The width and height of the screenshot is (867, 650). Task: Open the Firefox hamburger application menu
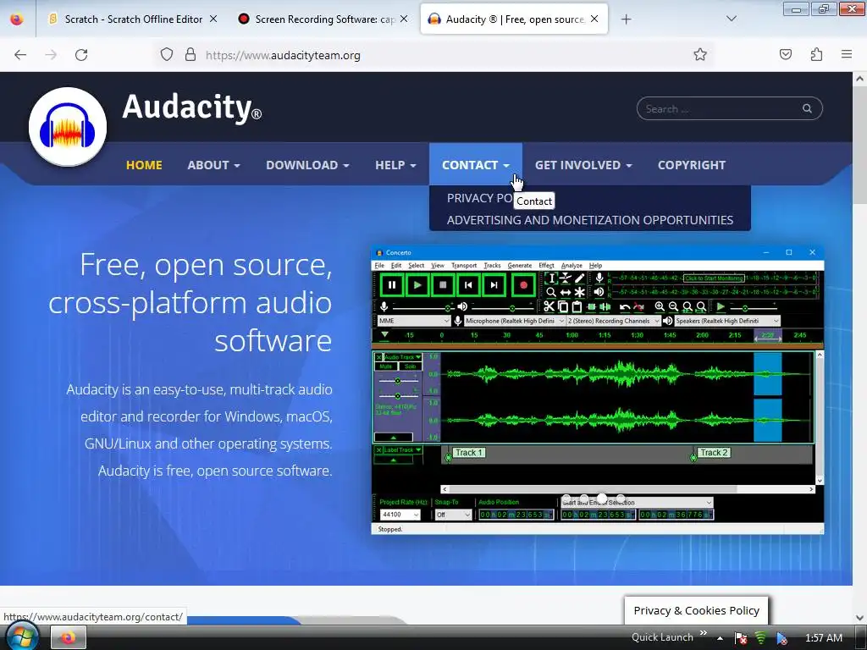847,54
